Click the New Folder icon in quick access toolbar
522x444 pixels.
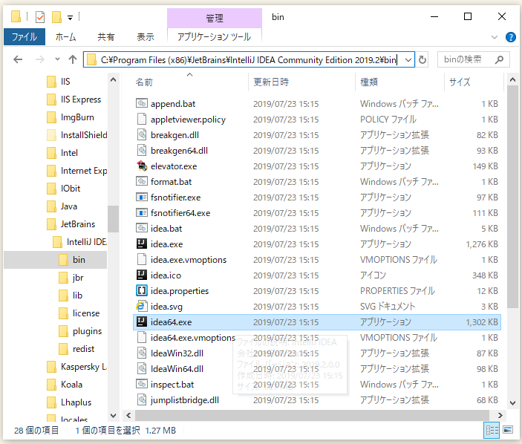coord(56,16)
